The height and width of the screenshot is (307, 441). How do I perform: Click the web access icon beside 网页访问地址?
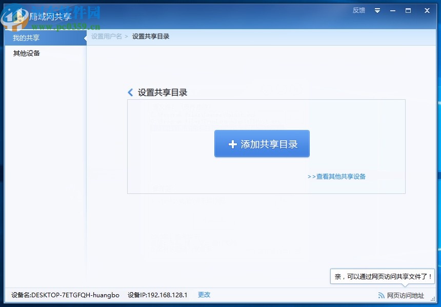tap(380, 295)
